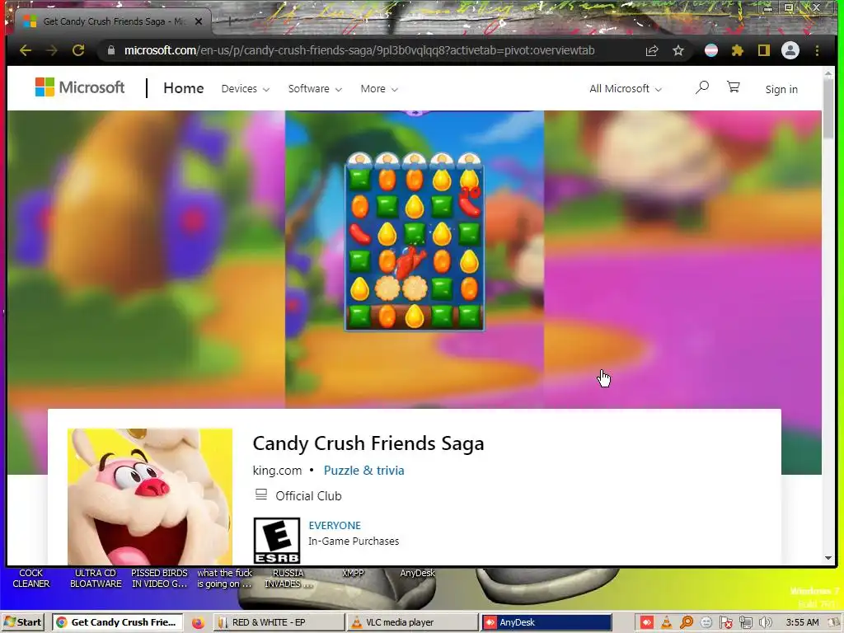844x633 pixels.
Task: Open the Extensions puzzle piece menu
Action: pos(738,50)
